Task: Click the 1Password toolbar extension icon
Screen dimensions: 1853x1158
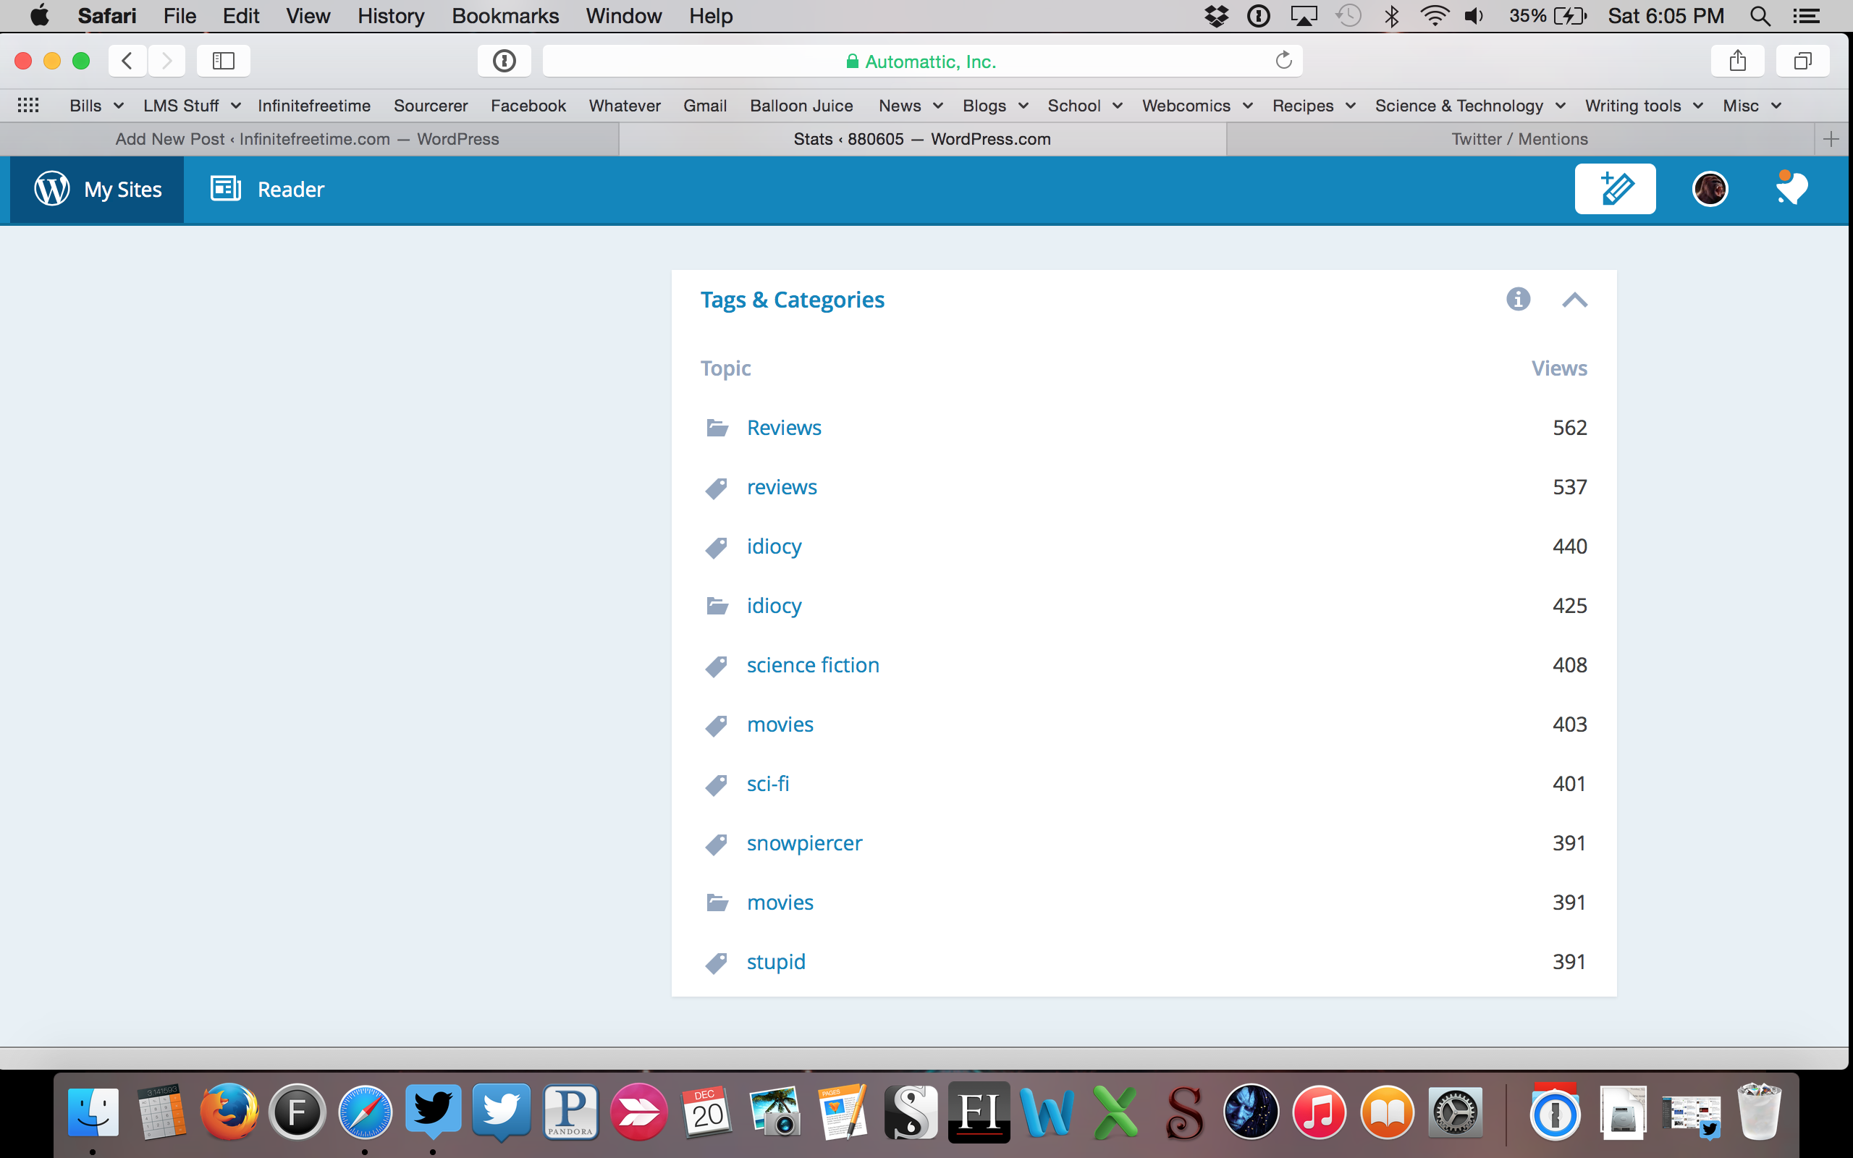Action: point(504,62)
